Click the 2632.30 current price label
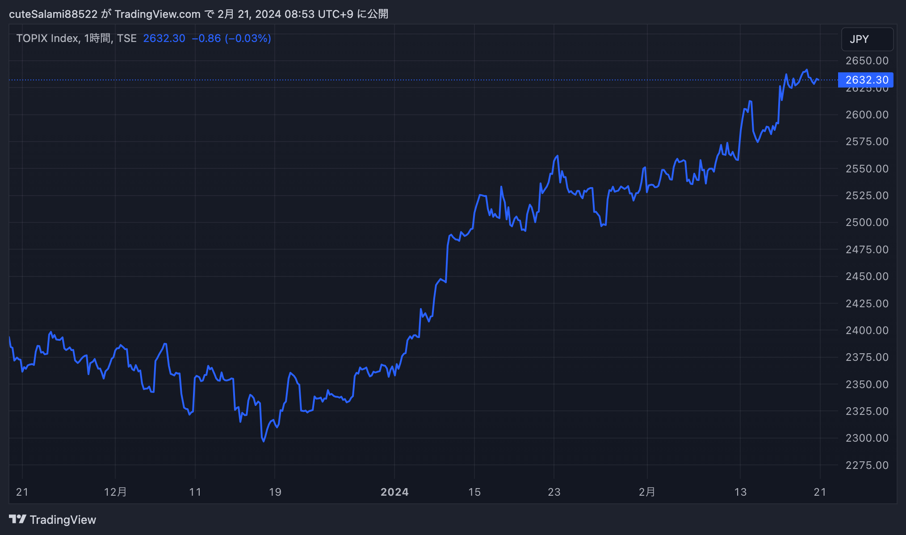The image size is (906, 535). [x=866, y=80]
